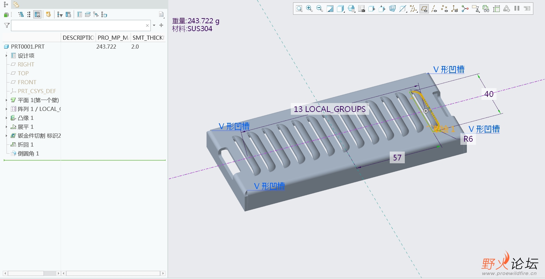
Task: Expand the 钣金件切割 feature node
Action: [x=6, y=136]
